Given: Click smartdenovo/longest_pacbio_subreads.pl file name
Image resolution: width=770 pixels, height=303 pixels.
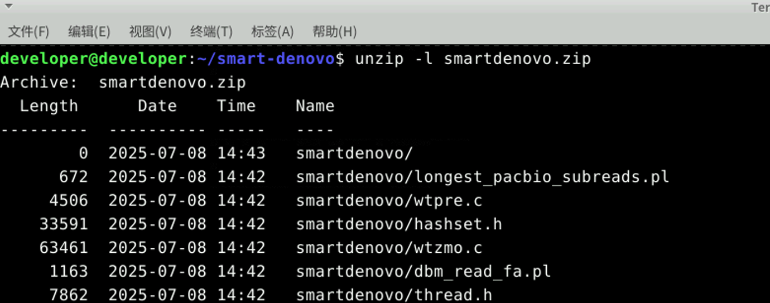Looking at the screenshot, I should pos(483,177).
